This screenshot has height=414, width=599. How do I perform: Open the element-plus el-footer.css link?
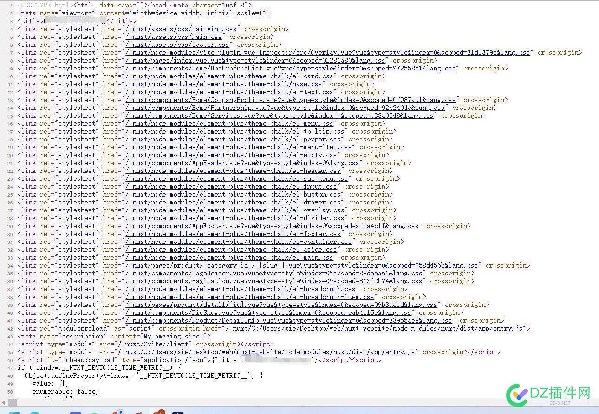[x=233, y=234]
